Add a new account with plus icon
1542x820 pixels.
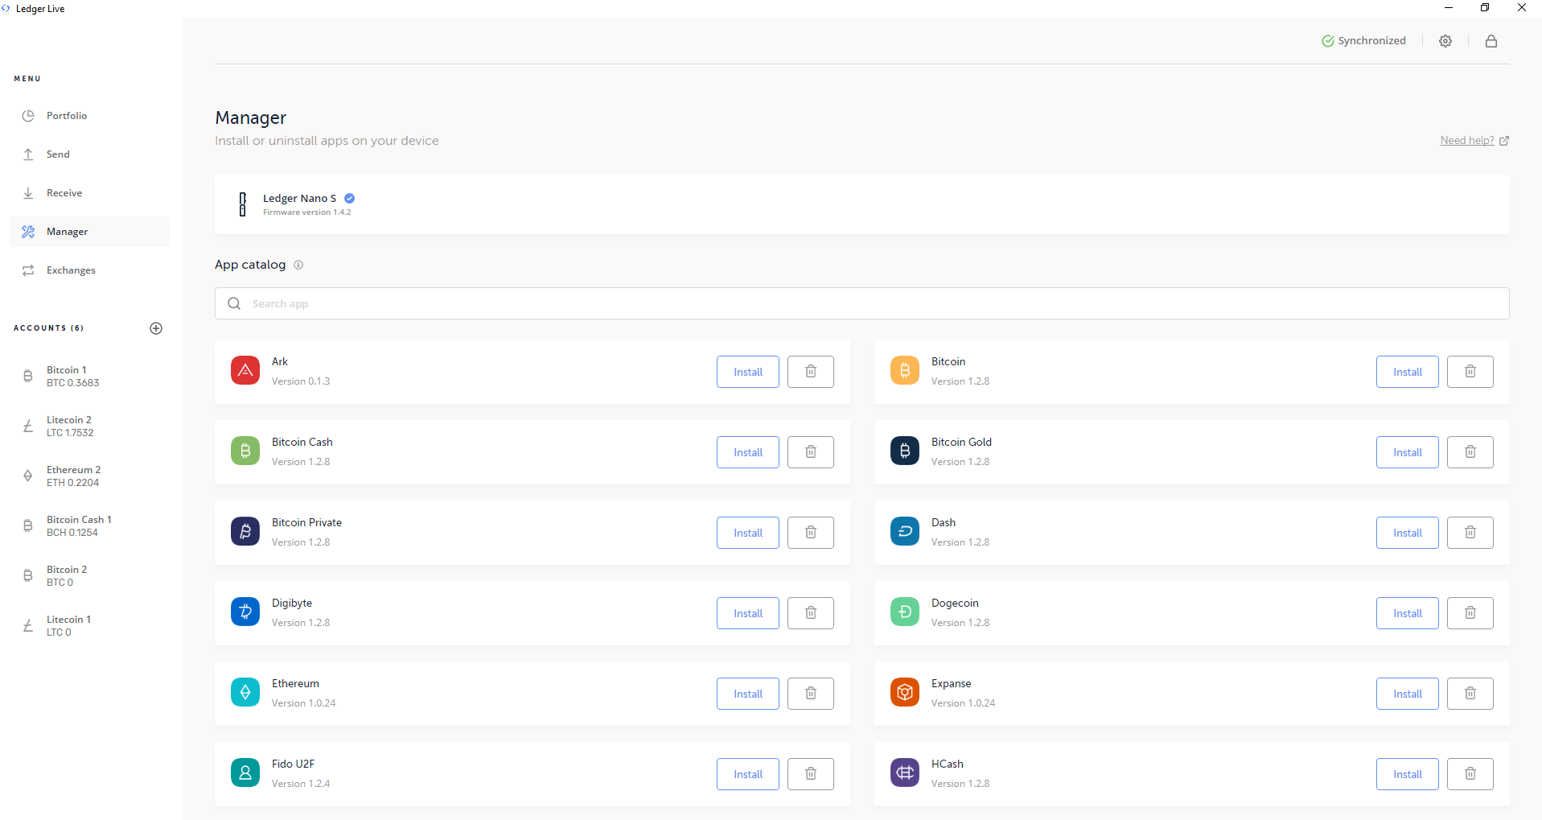156,328
